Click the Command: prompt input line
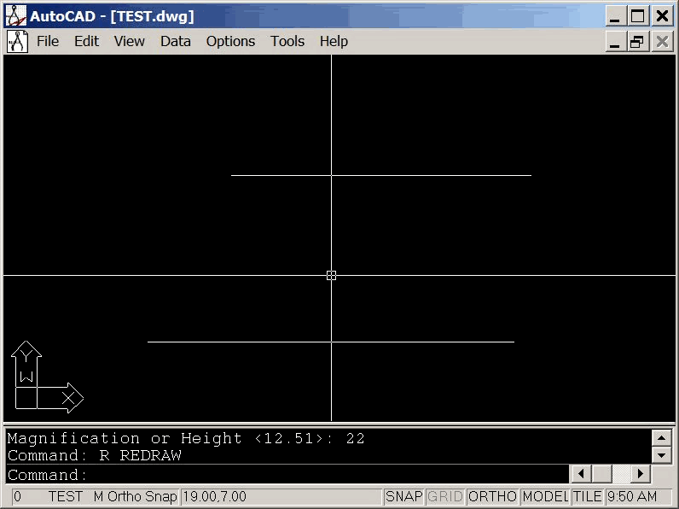This screenshot has height=509, width=679. point(287,475)
